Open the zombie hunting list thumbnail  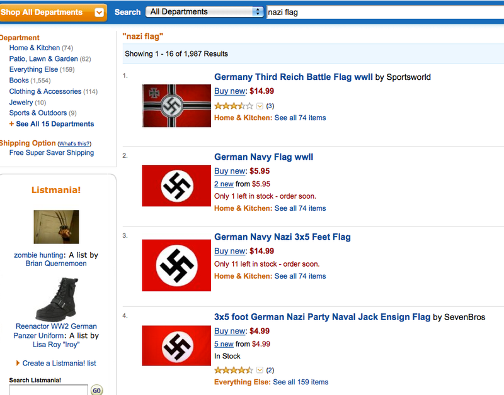click(x=56, y=227)
